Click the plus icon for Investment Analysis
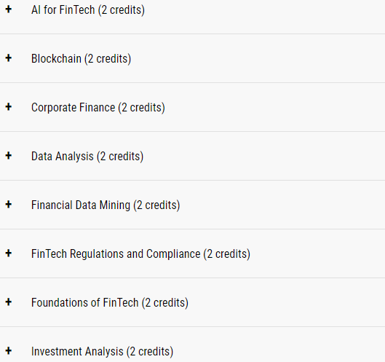385x362 pixels. click(9, 350)
